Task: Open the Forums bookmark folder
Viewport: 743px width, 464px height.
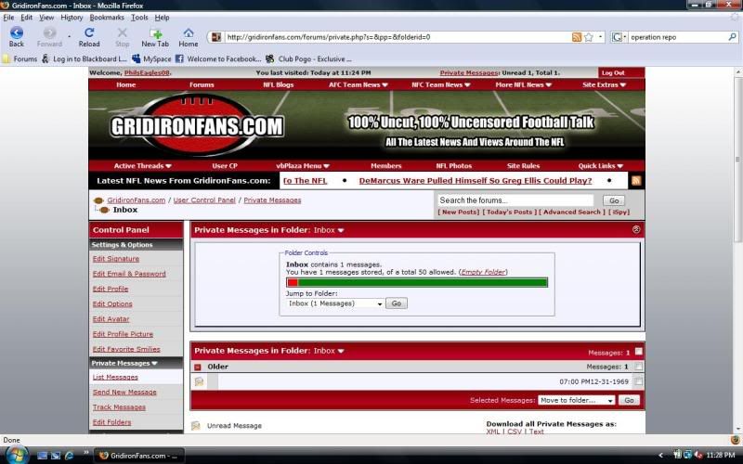Action: (x=20, y=58)
